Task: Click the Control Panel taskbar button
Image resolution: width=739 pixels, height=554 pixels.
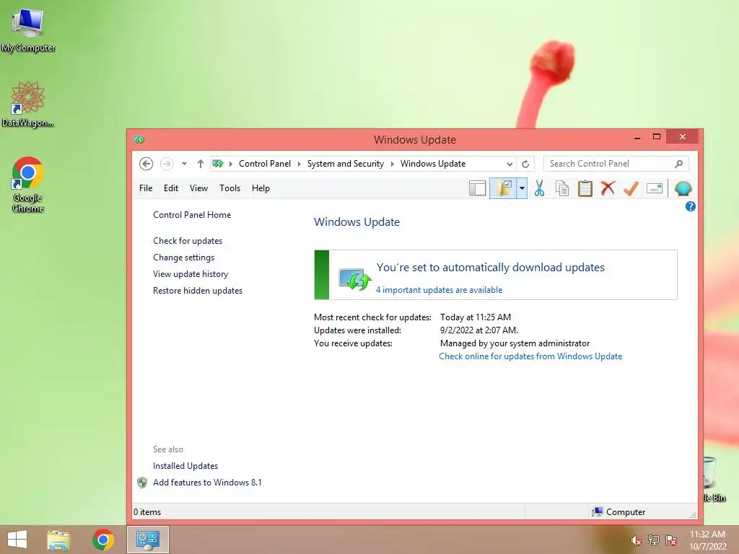Action: 147,540
